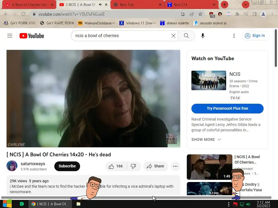Install app icon in address bar

click(183, 14)
